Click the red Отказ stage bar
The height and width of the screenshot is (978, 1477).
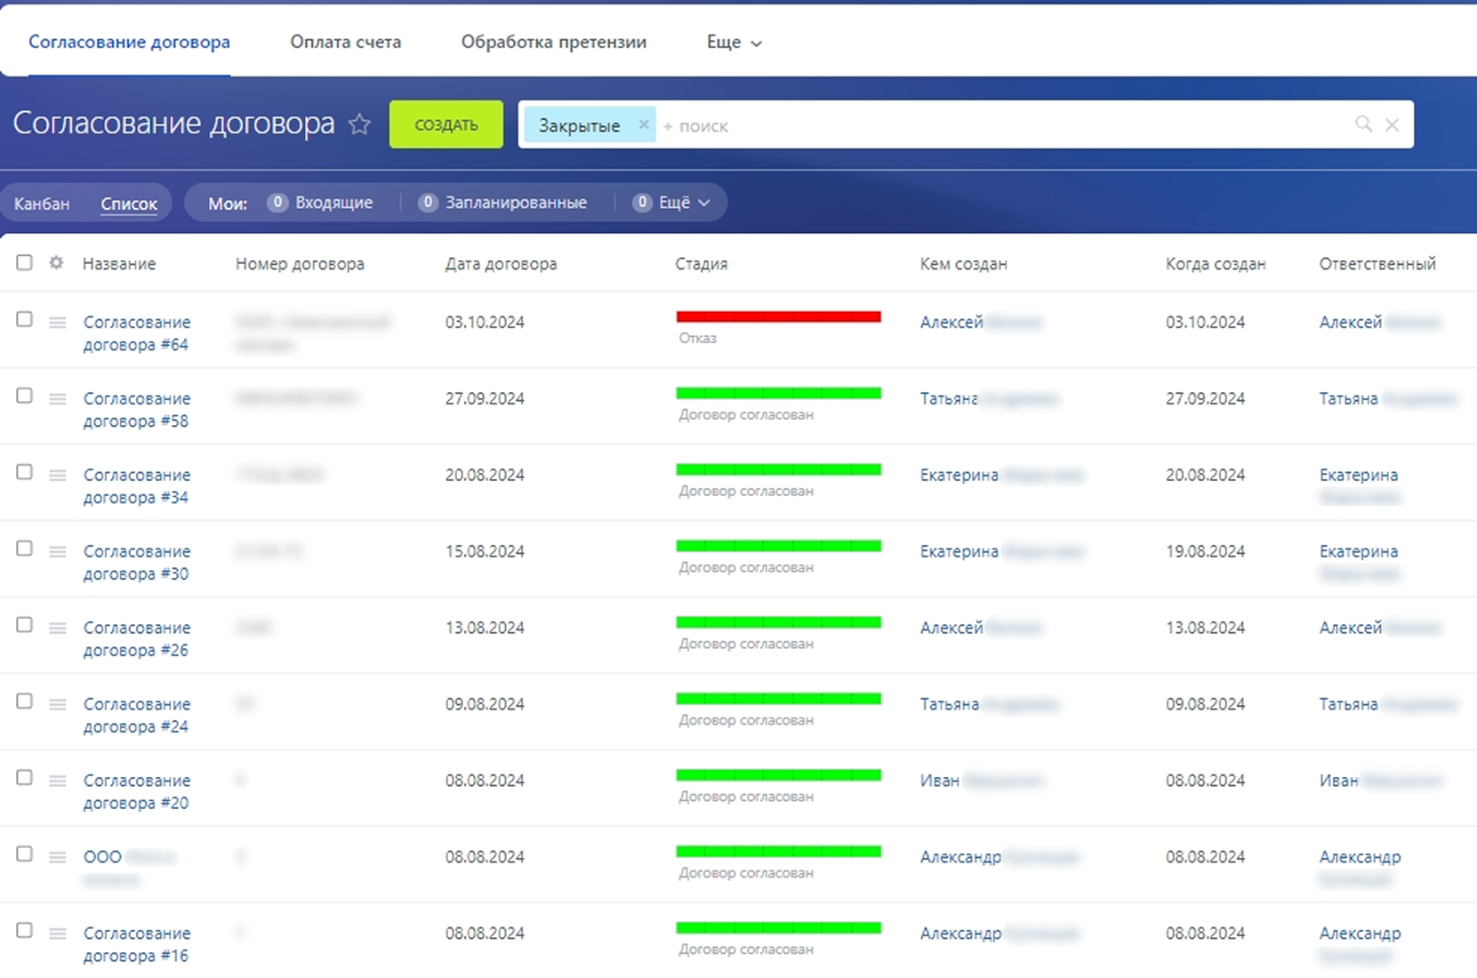[778, 317]
